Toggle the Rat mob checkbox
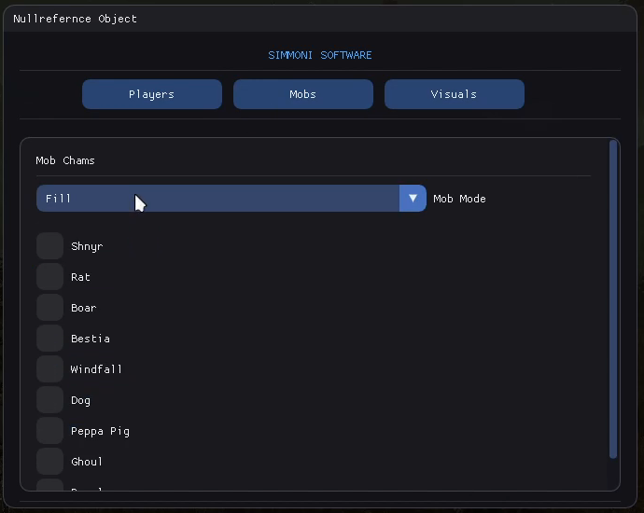Image resolution: width=644 pixels, height=513 pixels. (50, 277)
